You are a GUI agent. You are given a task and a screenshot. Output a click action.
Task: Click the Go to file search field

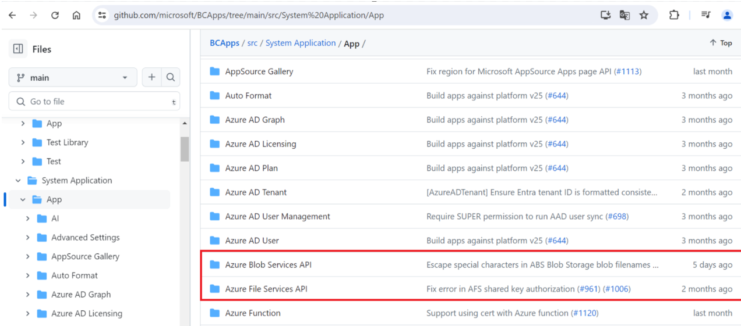pos(94,102)
